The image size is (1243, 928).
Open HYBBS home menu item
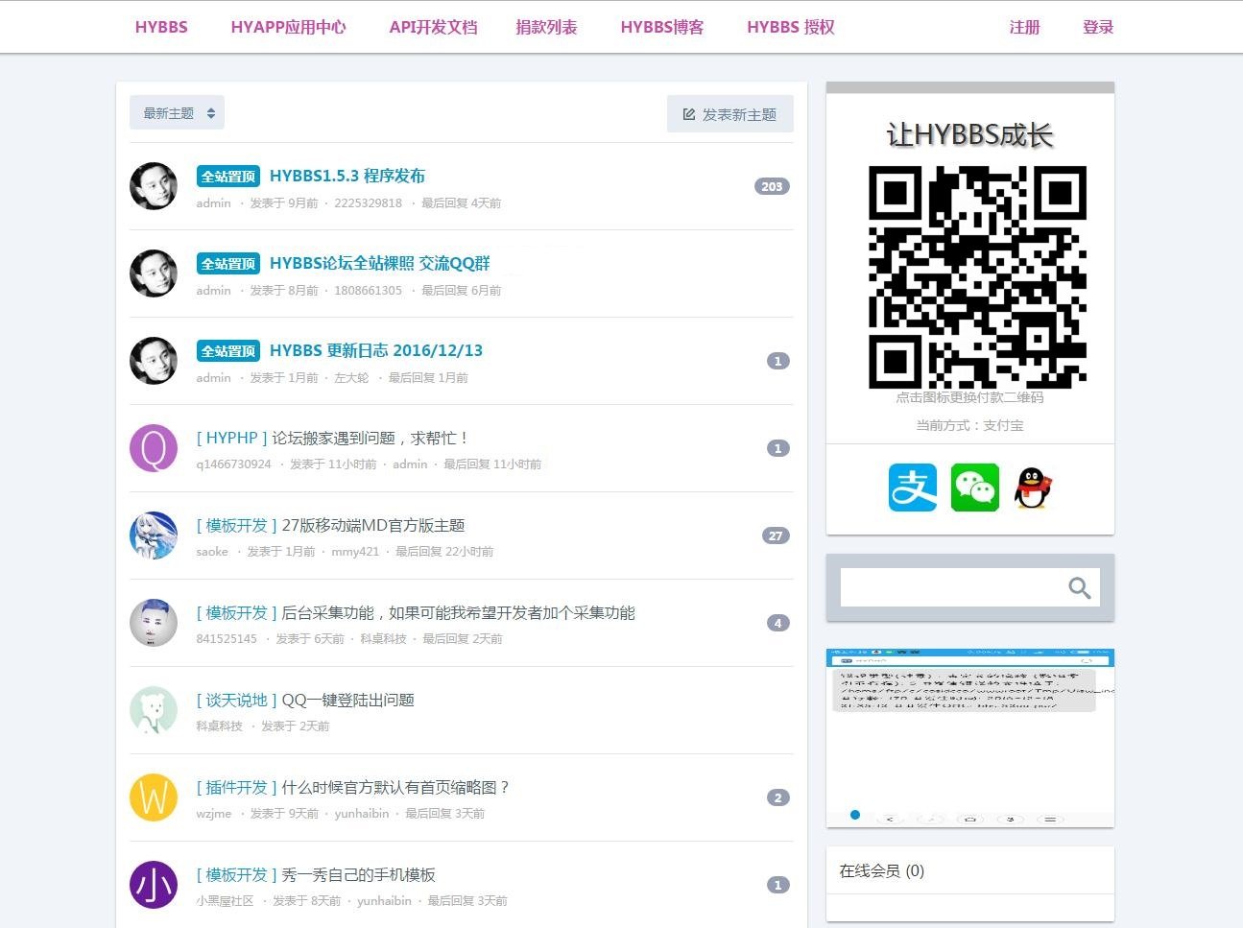point(161,27)
